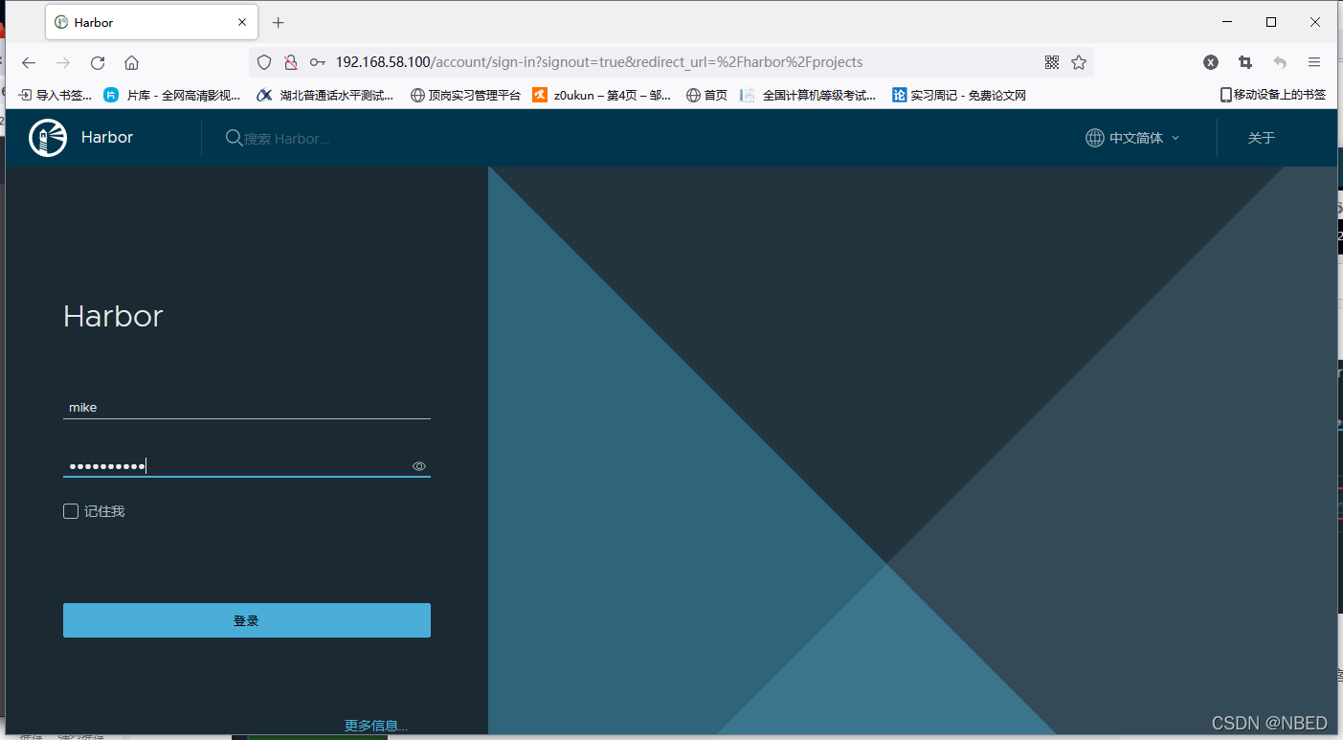The width and height of the screenshot is (1343, 740).
Task: Click the search magnifier icon in Harbor header
Action: pyautogui.click(x=234, y=138)
